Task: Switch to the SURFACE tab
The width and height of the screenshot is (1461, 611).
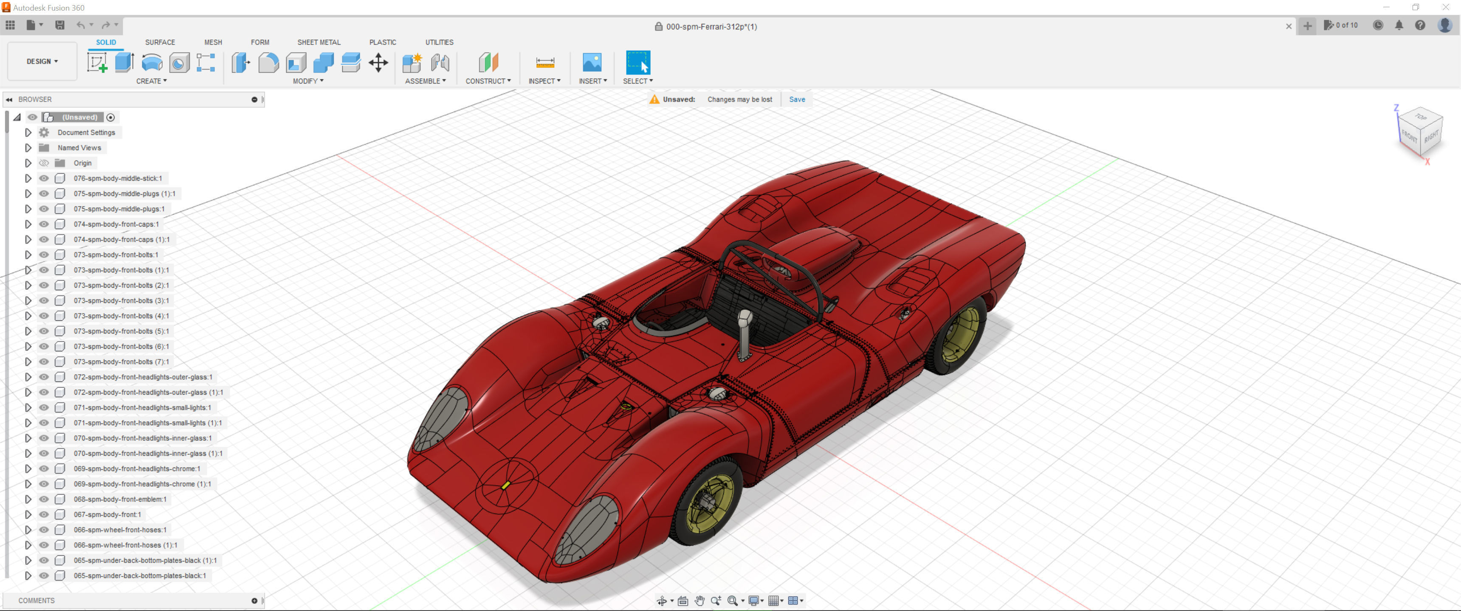Action: [x=160, y=42]
